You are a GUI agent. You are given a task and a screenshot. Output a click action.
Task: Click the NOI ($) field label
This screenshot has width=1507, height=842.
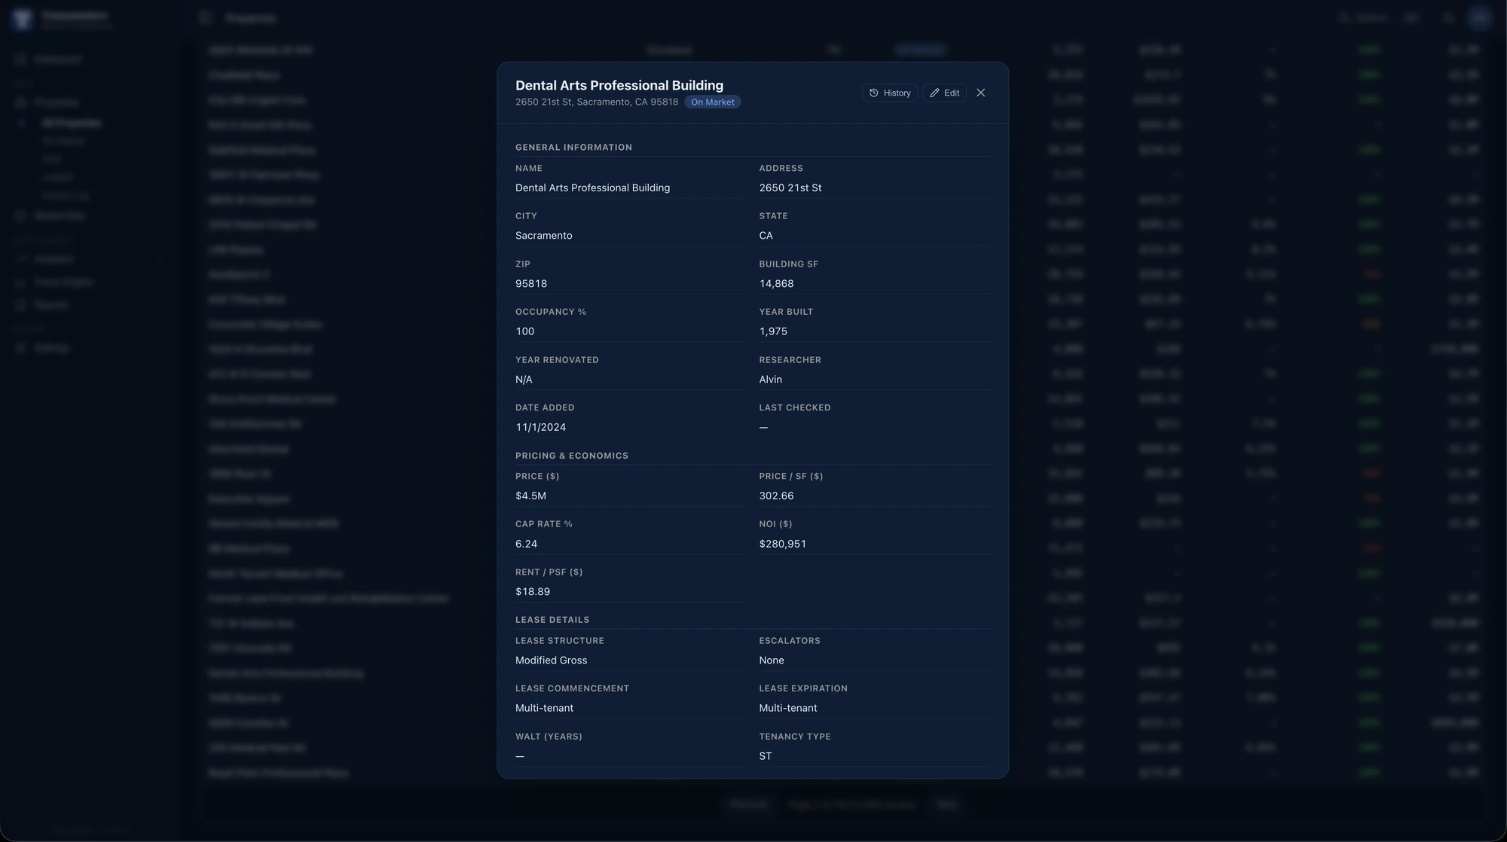775,524
